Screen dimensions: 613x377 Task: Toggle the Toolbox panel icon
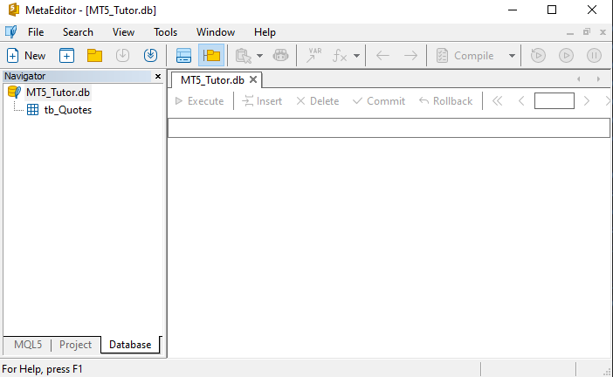coord(183,56)
